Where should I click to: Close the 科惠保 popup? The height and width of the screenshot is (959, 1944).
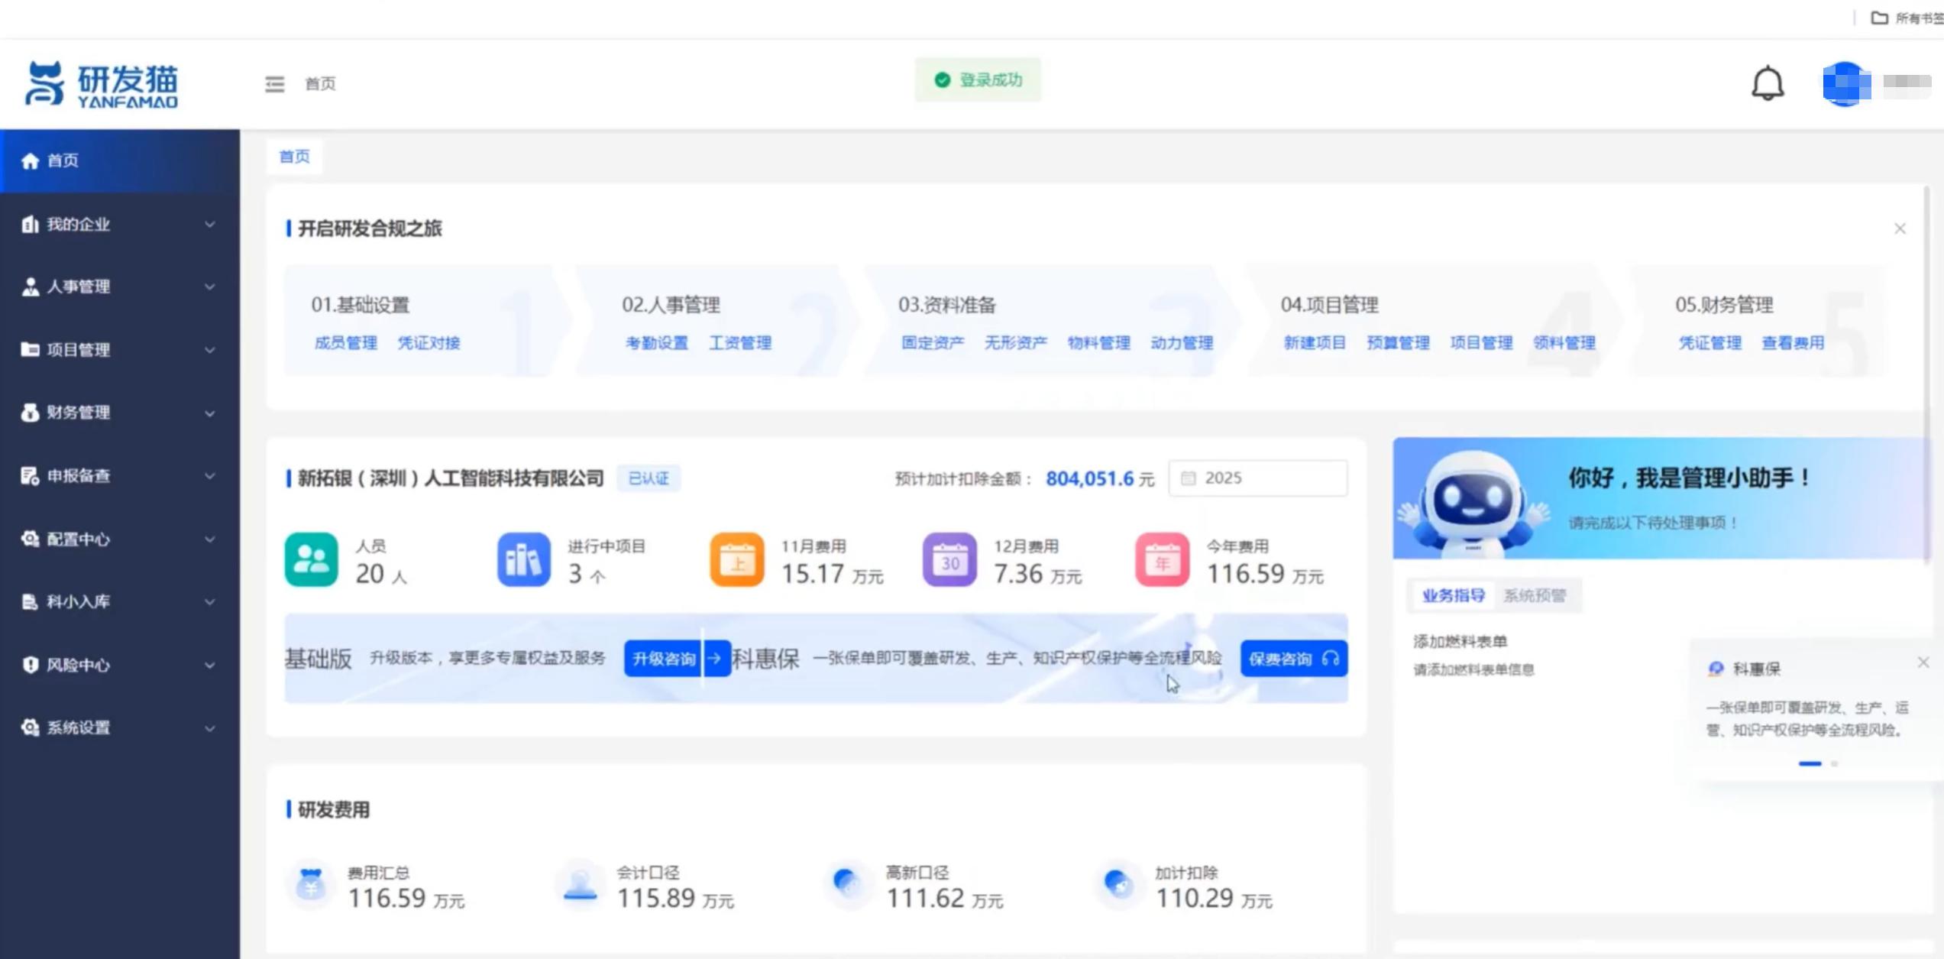click(1923, 663)
